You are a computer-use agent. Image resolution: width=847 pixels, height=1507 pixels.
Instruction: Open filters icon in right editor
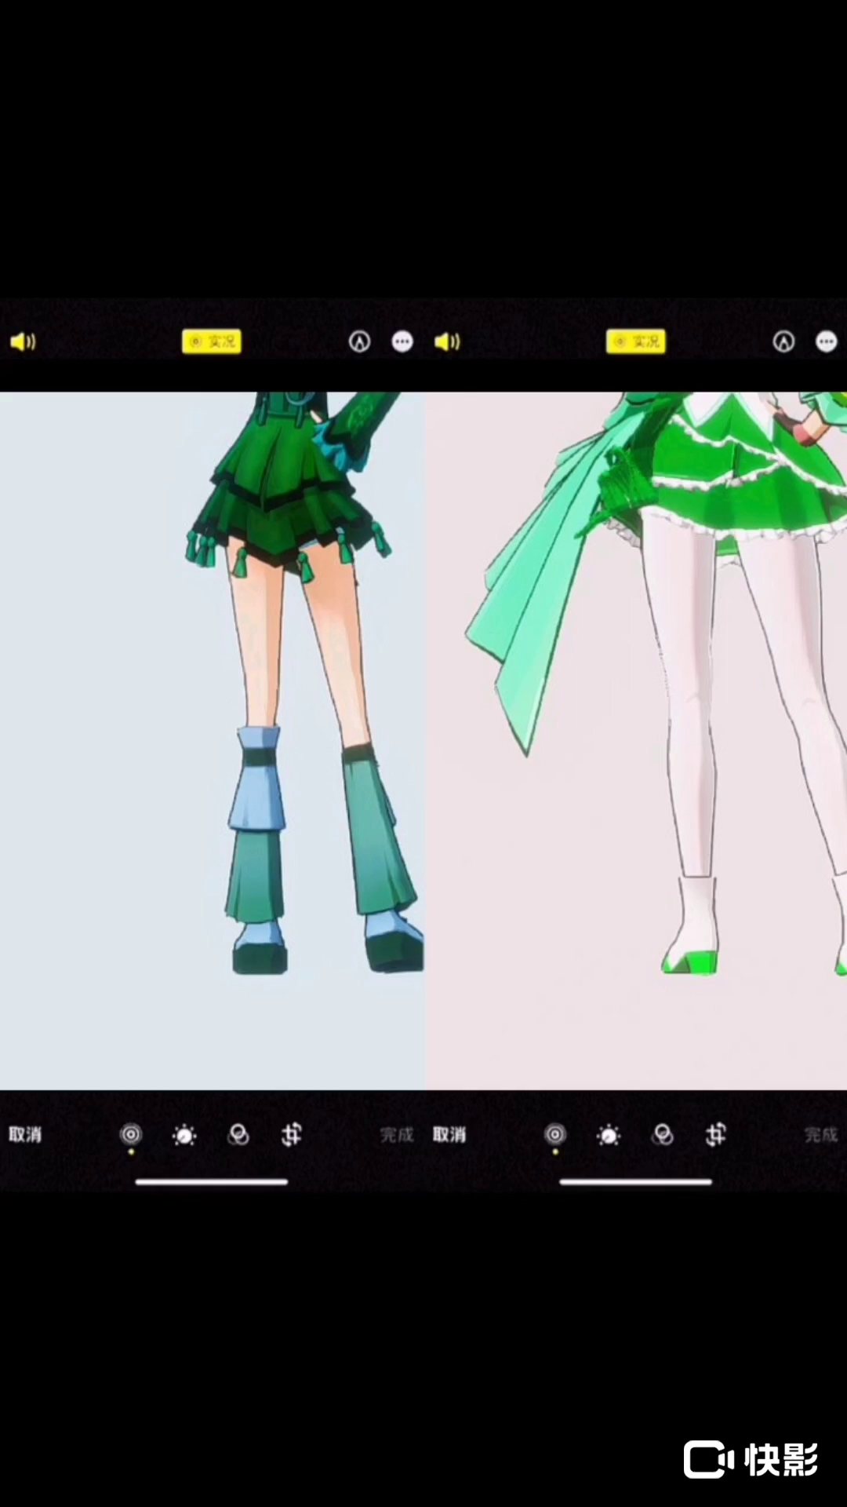[663, 1135]
